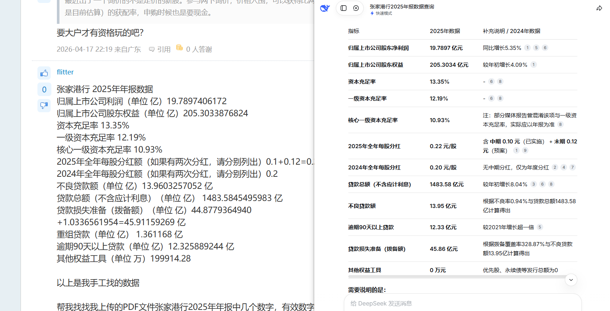Click the DeepSeek whale logo
610x311 pixels.
pyautogui.click(x=325, y=8)
